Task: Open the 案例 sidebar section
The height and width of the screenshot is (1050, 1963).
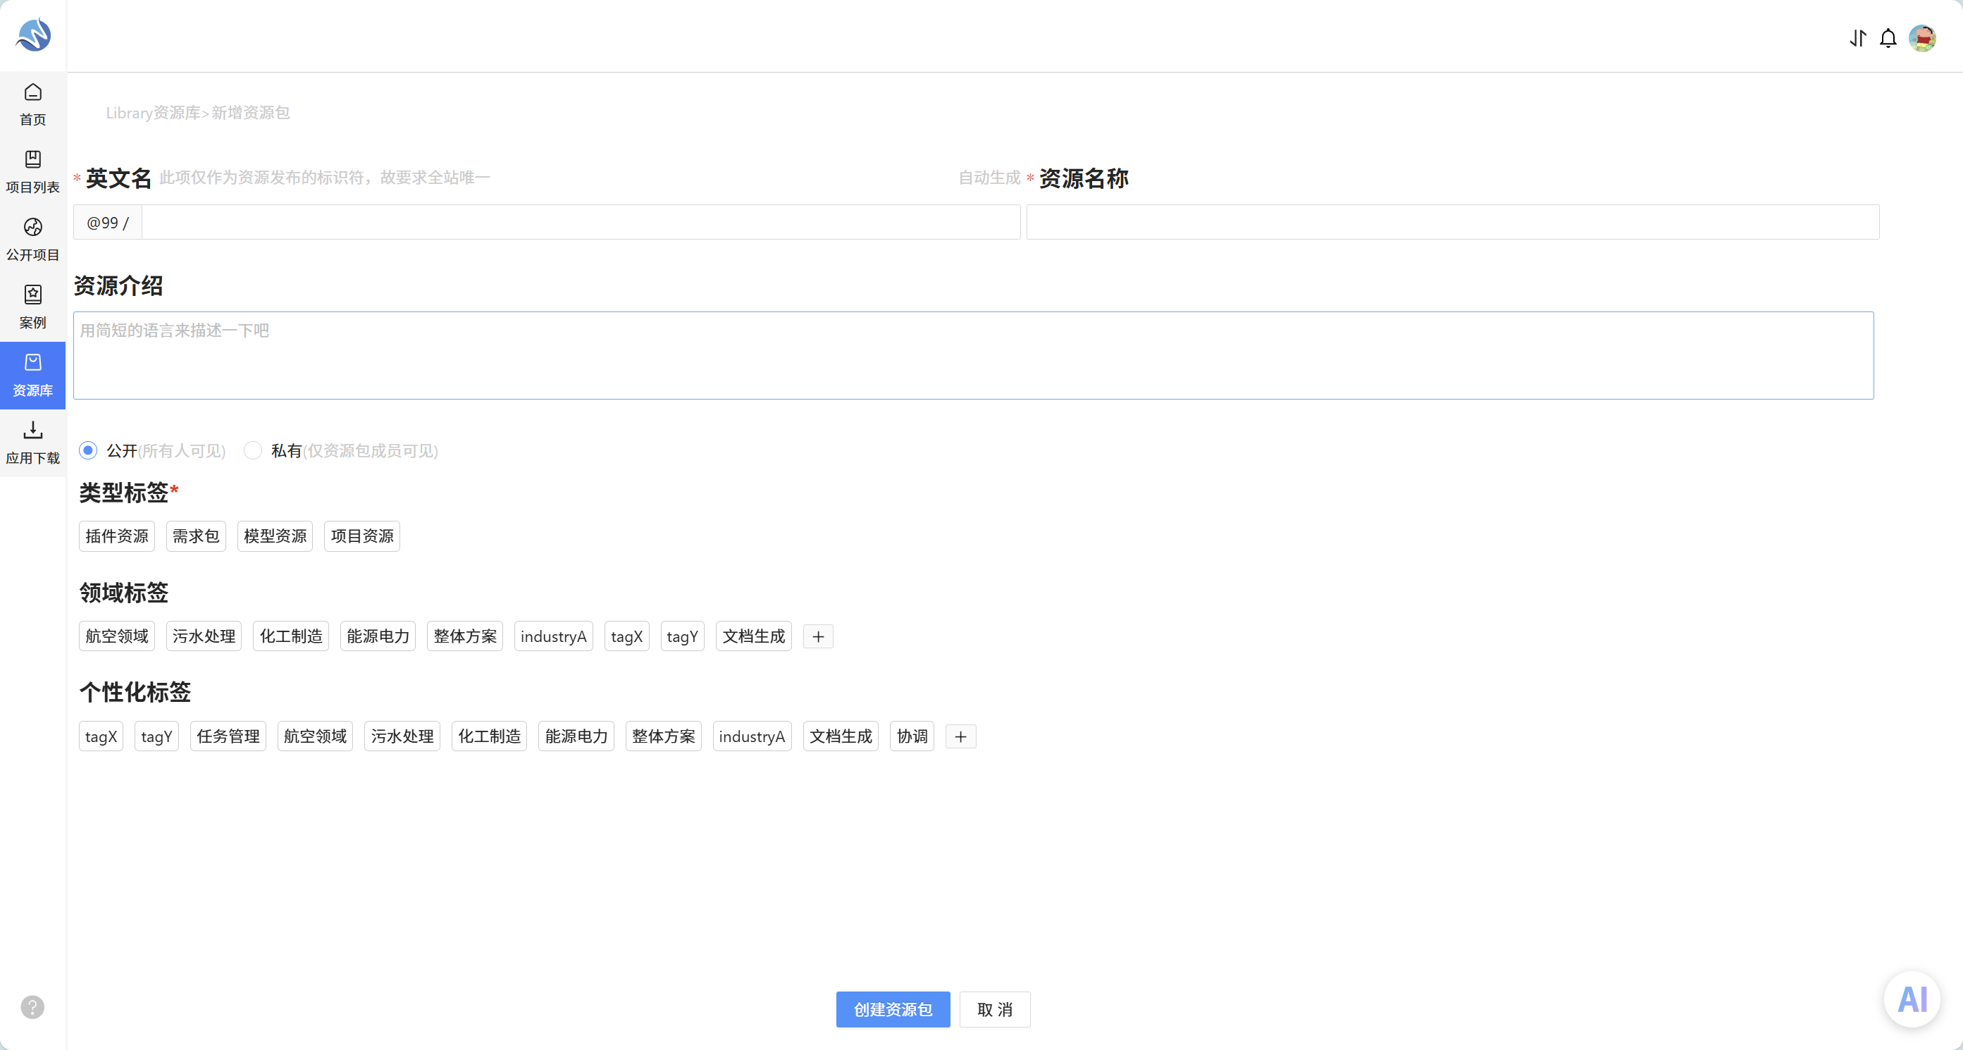Action: tap(33, 308)
